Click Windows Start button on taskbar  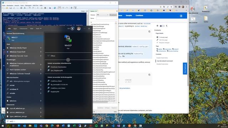click(x=2, y=126)
